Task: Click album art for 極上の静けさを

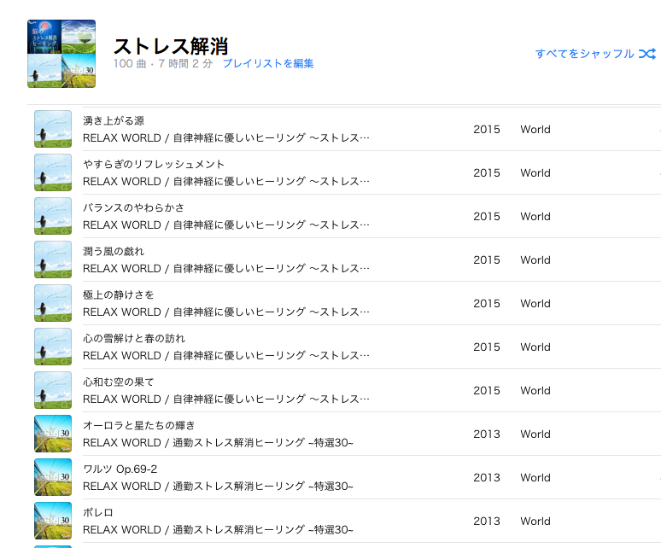Action: click(53, 304)
